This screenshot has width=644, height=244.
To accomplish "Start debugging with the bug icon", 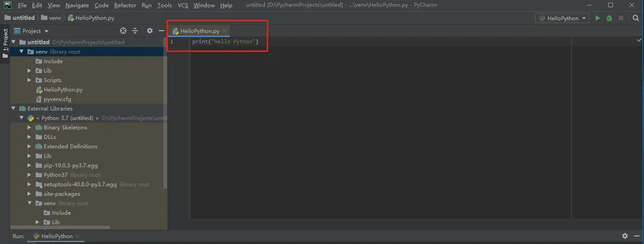I will pos(609,18).
